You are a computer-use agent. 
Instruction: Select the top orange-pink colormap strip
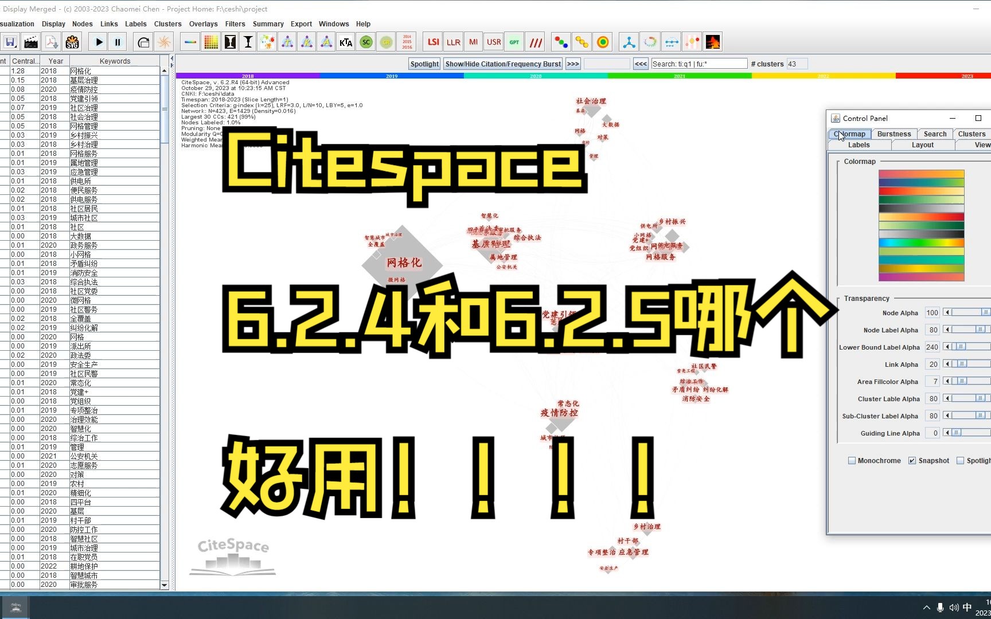click(921, 174)
